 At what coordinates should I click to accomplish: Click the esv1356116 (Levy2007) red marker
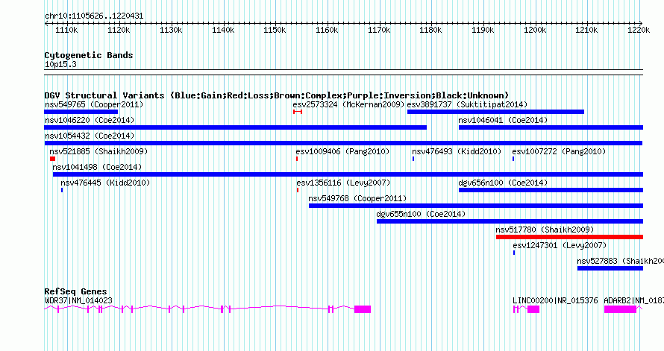click(298, 190)
